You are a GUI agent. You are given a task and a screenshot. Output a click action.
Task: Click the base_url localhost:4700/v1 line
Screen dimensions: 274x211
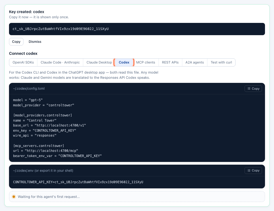49,125
